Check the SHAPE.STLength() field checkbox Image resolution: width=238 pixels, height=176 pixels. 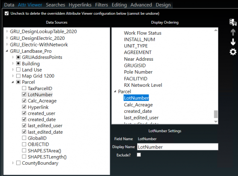click(24, 157)
